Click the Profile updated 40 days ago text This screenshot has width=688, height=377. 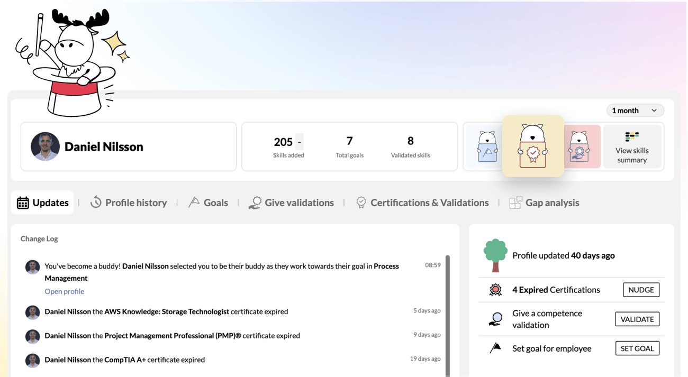[x=564, y=255]
